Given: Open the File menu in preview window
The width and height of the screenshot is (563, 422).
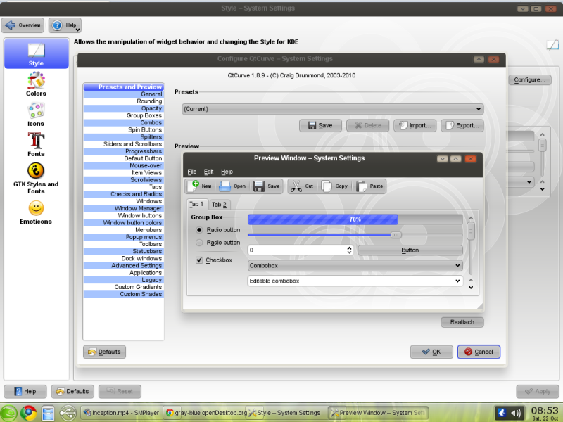Looking at the screenshot, I should point(191,172).
